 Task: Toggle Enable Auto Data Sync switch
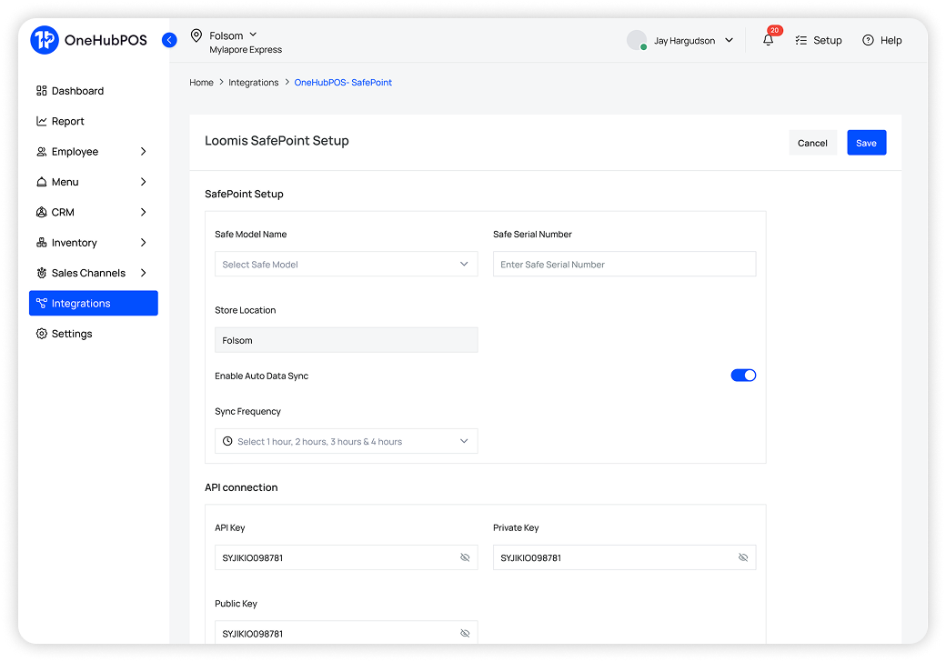pyautogui.click(x=743, y=376)
